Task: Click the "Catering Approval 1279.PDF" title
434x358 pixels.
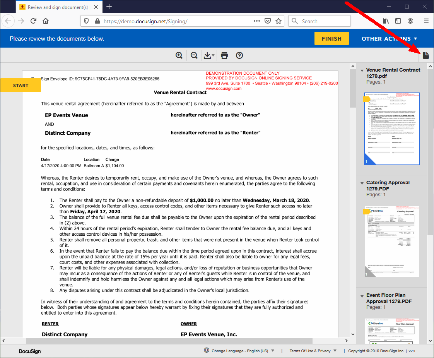Action: coord(388,185)
